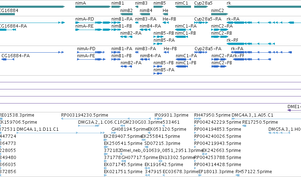Click the nimB3 gene label
301x177 pixels.
click(141, 3)
